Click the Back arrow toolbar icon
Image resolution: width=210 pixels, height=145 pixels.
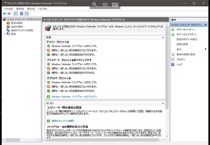click(x=4, y=14)
